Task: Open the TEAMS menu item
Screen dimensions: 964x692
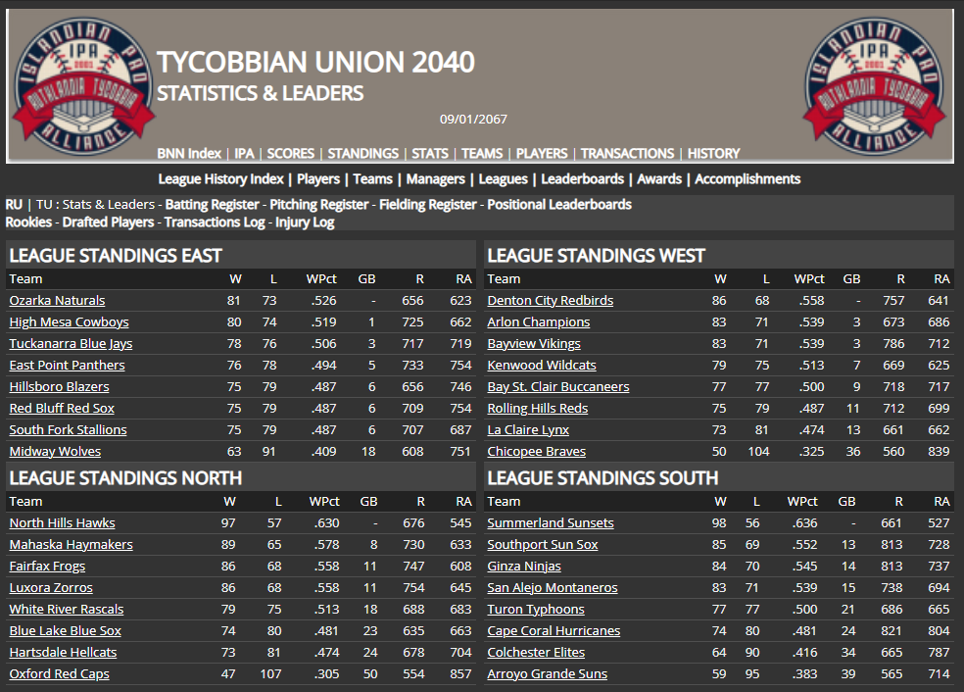Action: (x=482, y=153)
